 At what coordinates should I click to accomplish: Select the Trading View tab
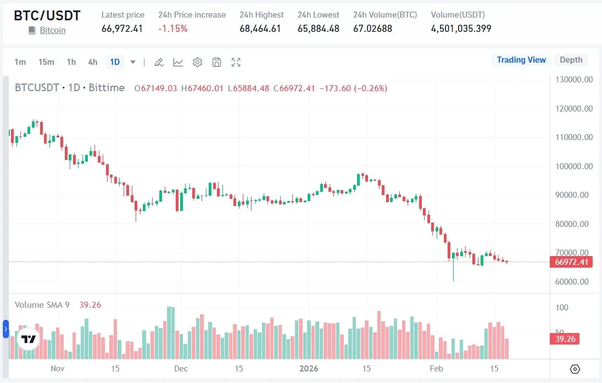tap(521, 60)
